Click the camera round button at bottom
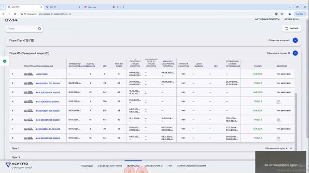The image size is (309, 173). click(142, 171)
